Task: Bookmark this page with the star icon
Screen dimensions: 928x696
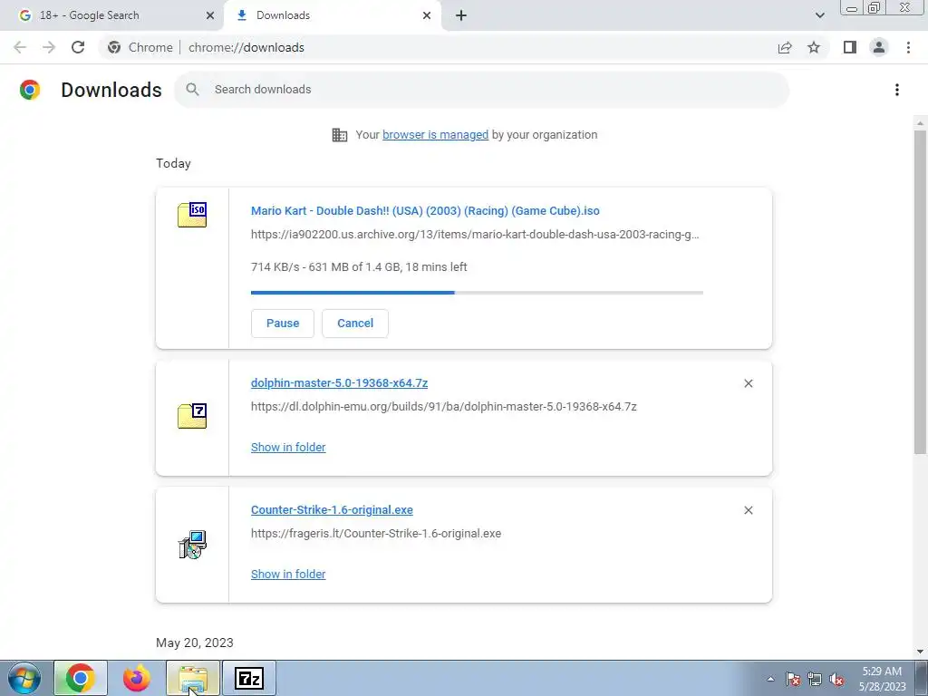Action: click(814, 47)
